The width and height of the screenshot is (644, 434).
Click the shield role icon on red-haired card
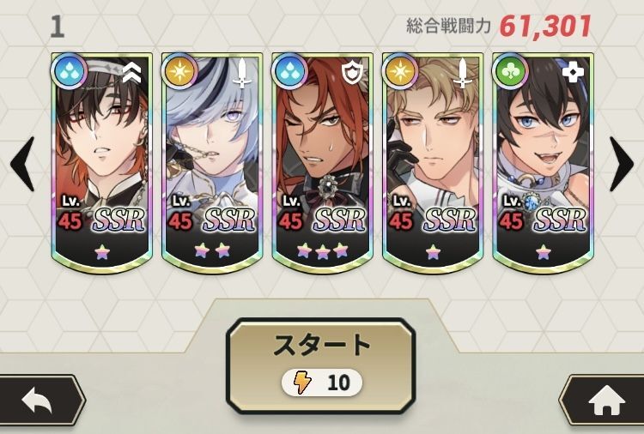351,74
